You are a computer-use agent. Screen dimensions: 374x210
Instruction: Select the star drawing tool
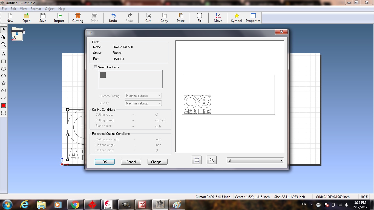point(4,83)
